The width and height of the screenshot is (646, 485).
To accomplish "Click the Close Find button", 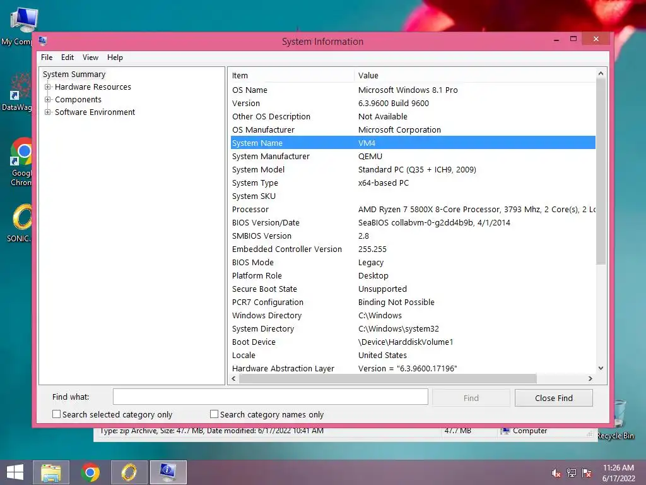I will (x=554, y=398).
